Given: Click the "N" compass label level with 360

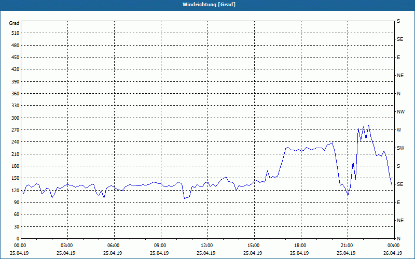Looking at the screenshot, I should tap(398, 94).
